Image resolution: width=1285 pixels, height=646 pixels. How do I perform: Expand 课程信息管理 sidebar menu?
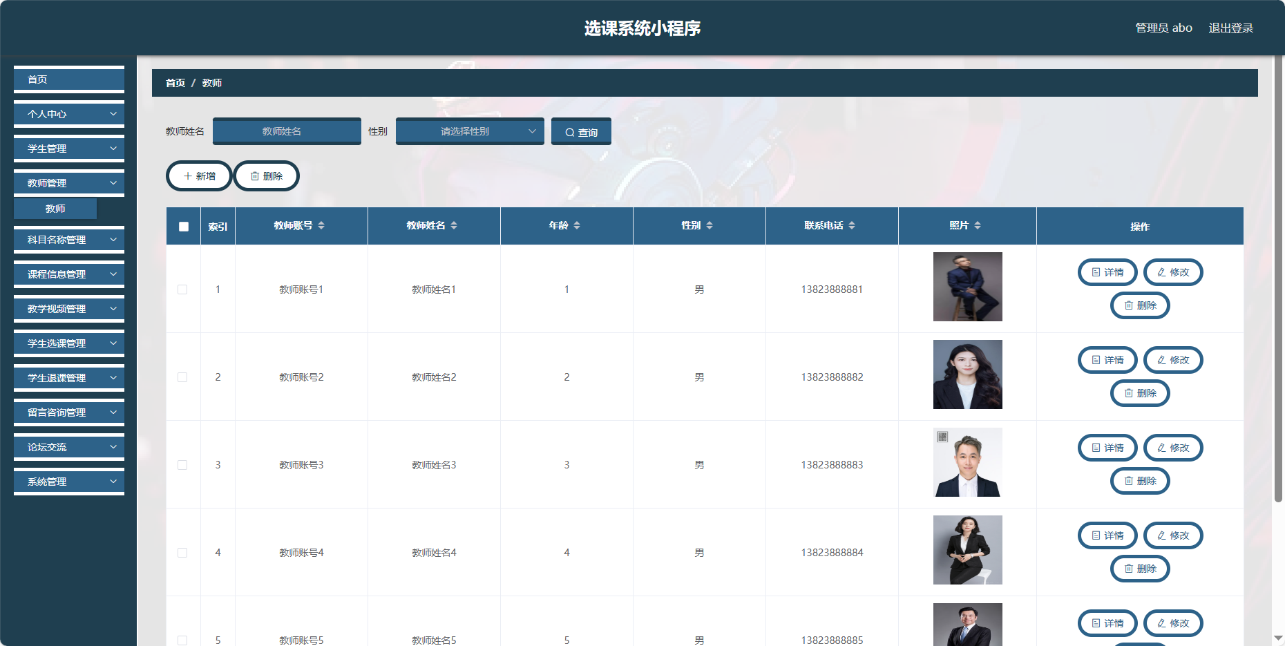pyautogui.click(x=69, y=274)
